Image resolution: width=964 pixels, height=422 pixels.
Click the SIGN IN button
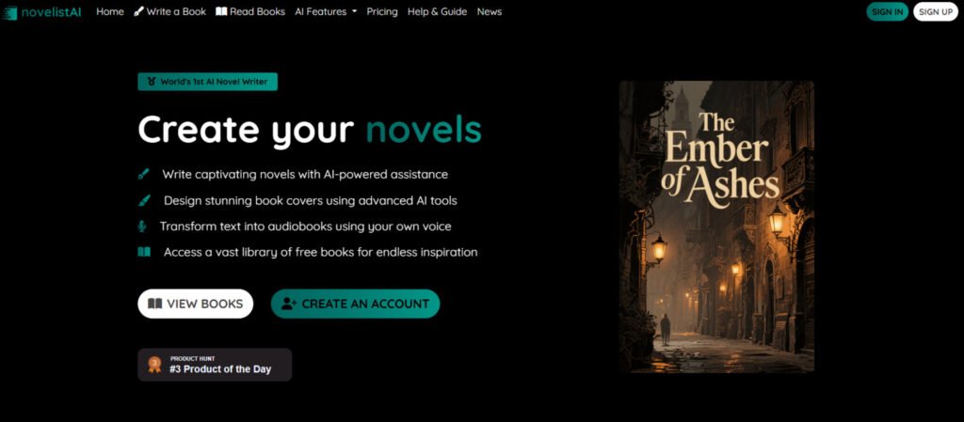coord(887,11)
